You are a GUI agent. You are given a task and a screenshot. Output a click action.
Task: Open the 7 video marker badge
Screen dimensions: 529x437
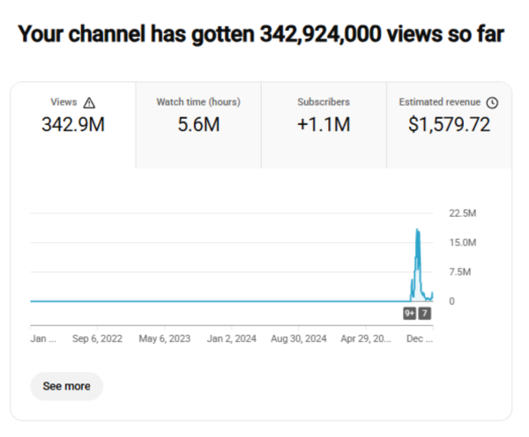click(425, 314)
